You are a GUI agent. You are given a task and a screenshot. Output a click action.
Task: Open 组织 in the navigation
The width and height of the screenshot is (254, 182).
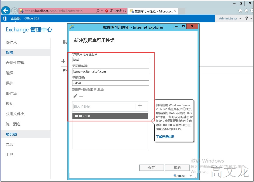tap(9, 73)
